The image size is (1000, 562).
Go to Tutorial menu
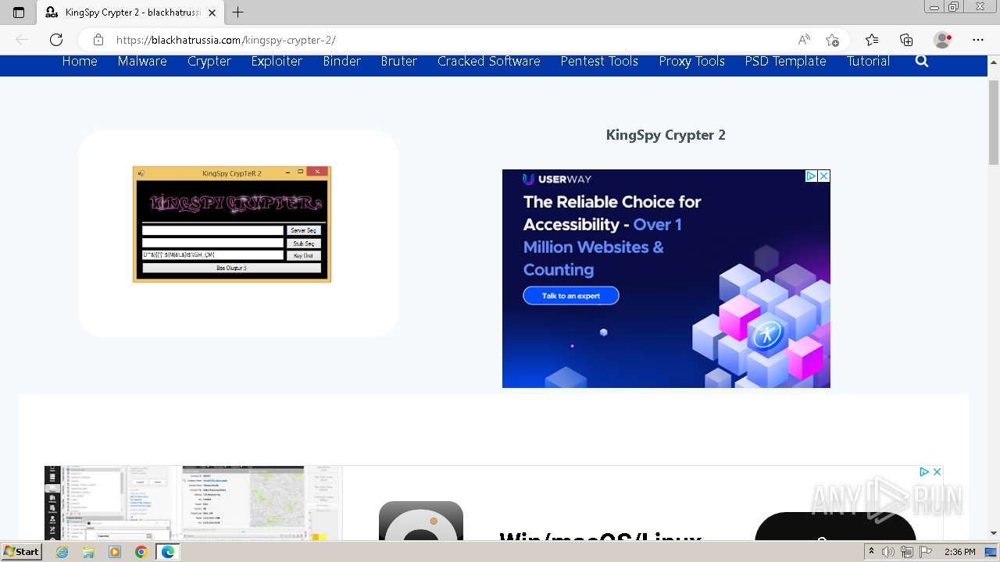[x=868, y=61]
